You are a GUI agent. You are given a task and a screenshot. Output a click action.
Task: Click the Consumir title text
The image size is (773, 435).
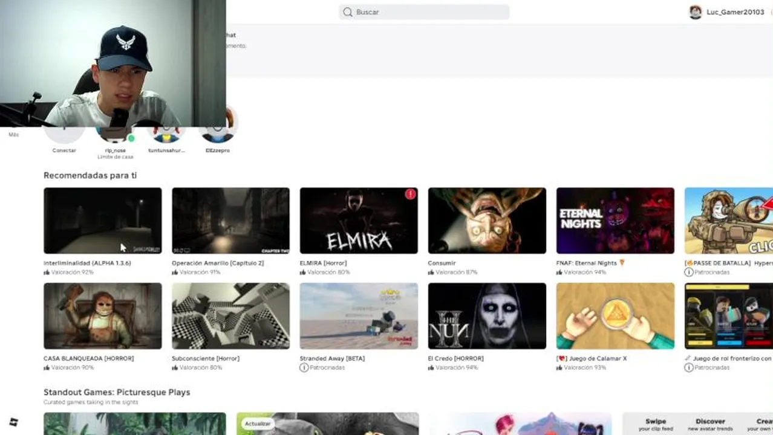pos(442,263)
